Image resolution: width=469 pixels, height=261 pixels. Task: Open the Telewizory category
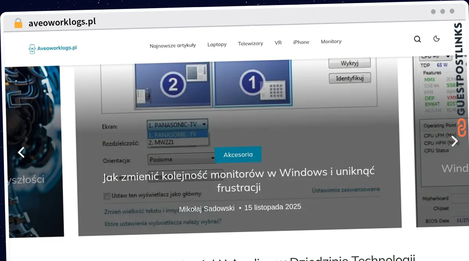[x=251, y=44]
